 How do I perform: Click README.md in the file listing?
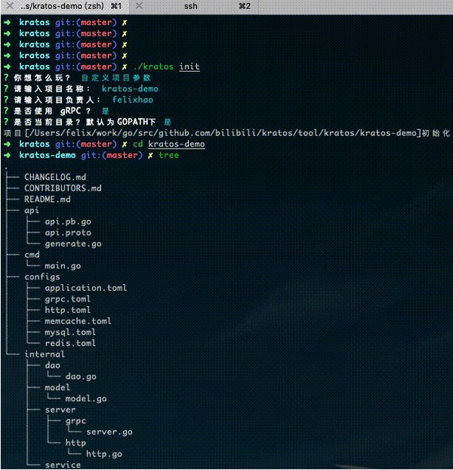[47, 199]
